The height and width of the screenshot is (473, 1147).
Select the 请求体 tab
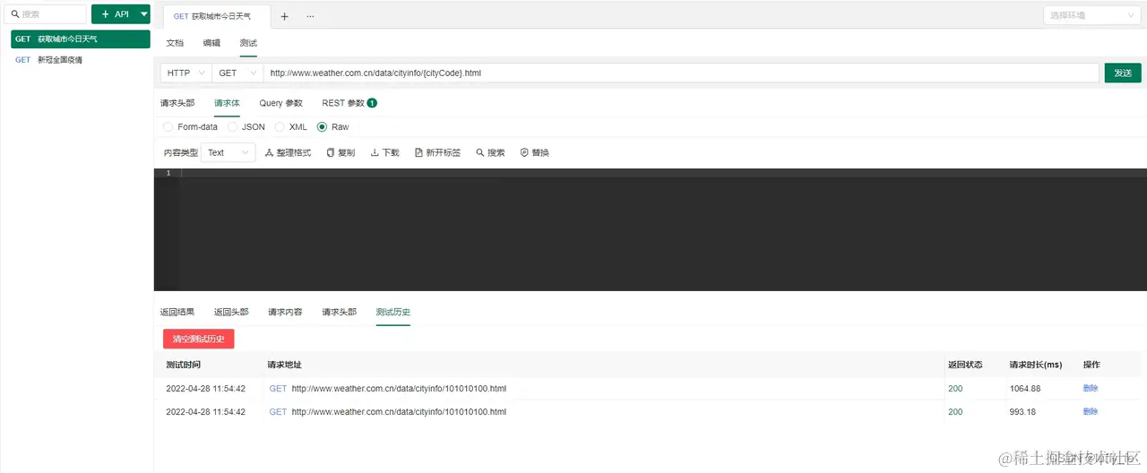coord(227,103)
